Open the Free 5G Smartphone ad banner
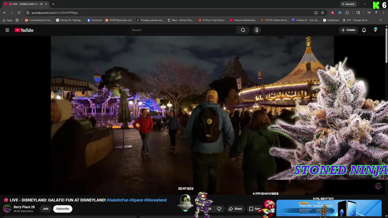 pos(329,208)
